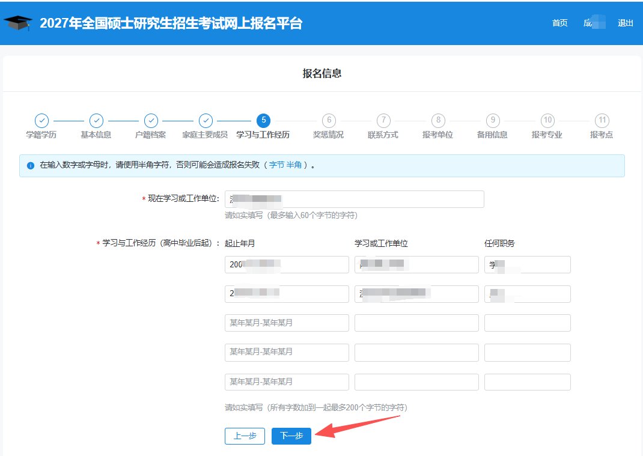Click the 学籍学历 step label

tap(41, 135)
